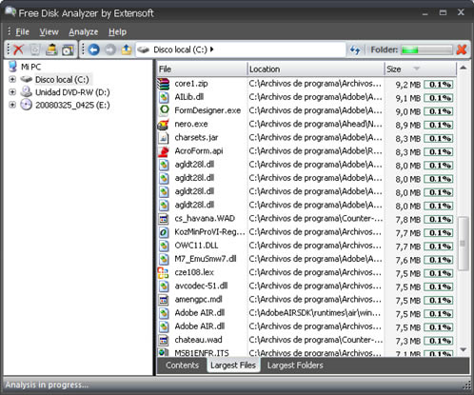The image size is (474, 395).
Task: Click the Folder progress bar
Action: click(x=426, y=49)
